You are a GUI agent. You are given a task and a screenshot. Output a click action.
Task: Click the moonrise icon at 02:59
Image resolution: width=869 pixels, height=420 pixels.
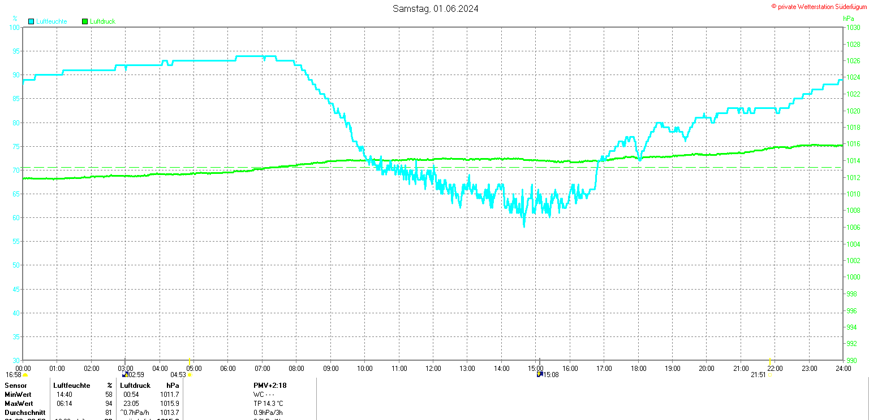pos(125,374)
